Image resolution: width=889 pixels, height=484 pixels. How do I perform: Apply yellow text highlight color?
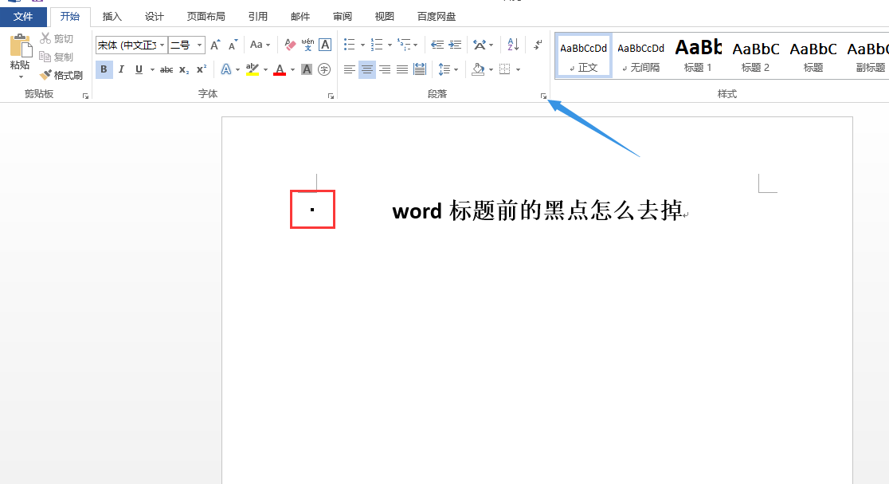pyautogui.click(x=253, y=69)
